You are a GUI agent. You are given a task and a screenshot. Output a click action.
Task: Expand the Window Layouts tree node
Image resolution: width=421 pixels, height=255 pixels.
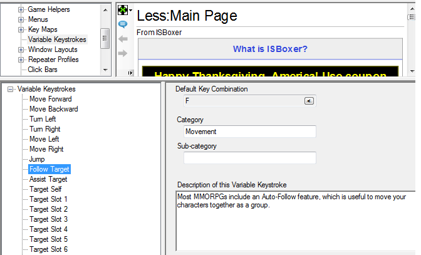21,49
